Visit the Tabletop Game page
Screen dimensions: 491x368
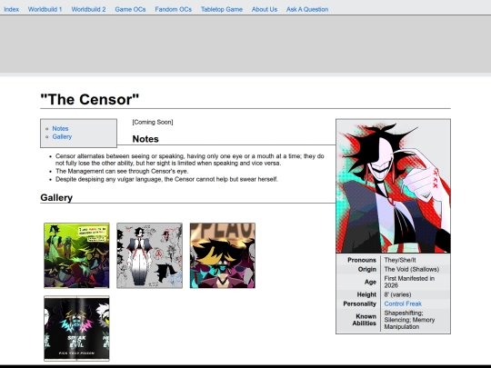222,9
